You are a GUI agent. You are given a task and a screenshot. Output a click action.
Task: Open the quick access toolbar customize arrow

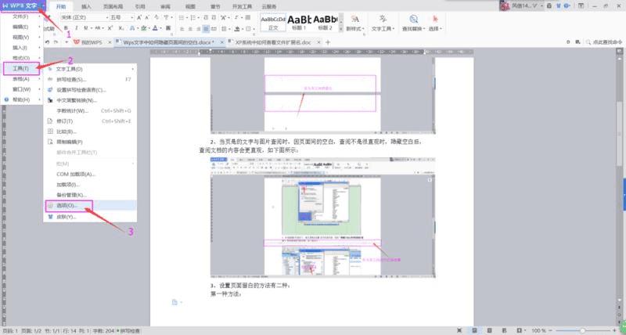point(67,42)
